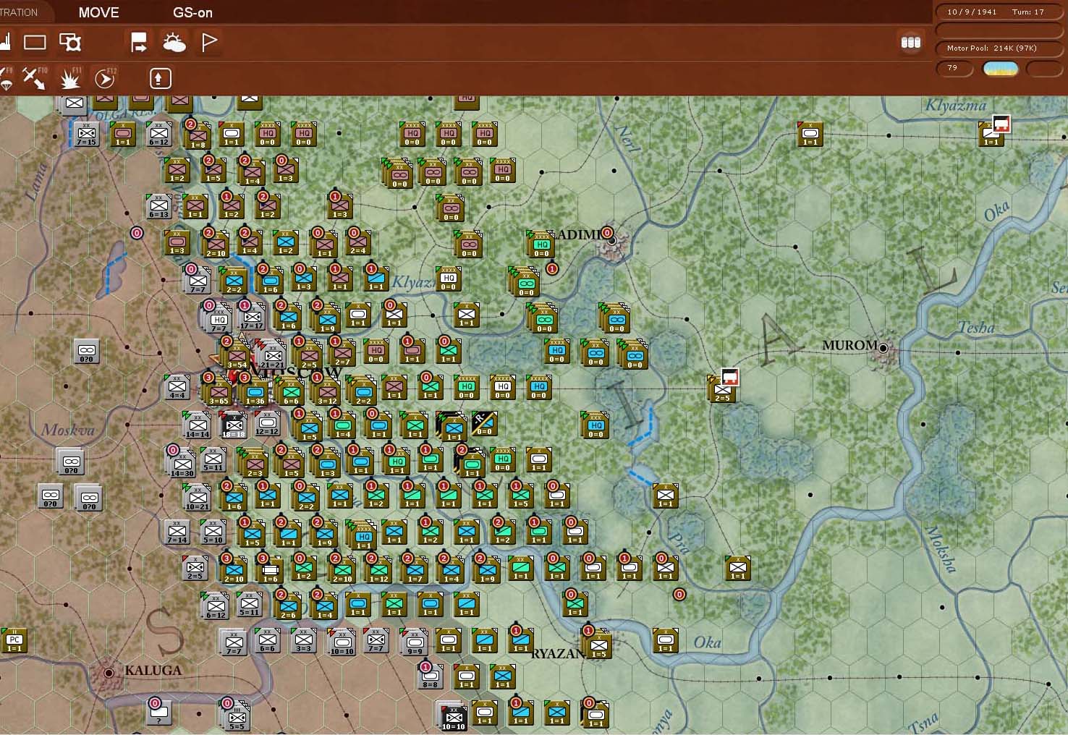Click the Motor Pool 214K (97K) field
Image resolution: width=1068 pixels, height=735 pixels.
coord(1000,48)
